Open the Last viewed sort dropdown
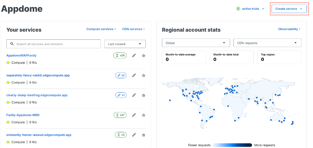The width and height of the screenshot is (313, 148). point(125,44)
